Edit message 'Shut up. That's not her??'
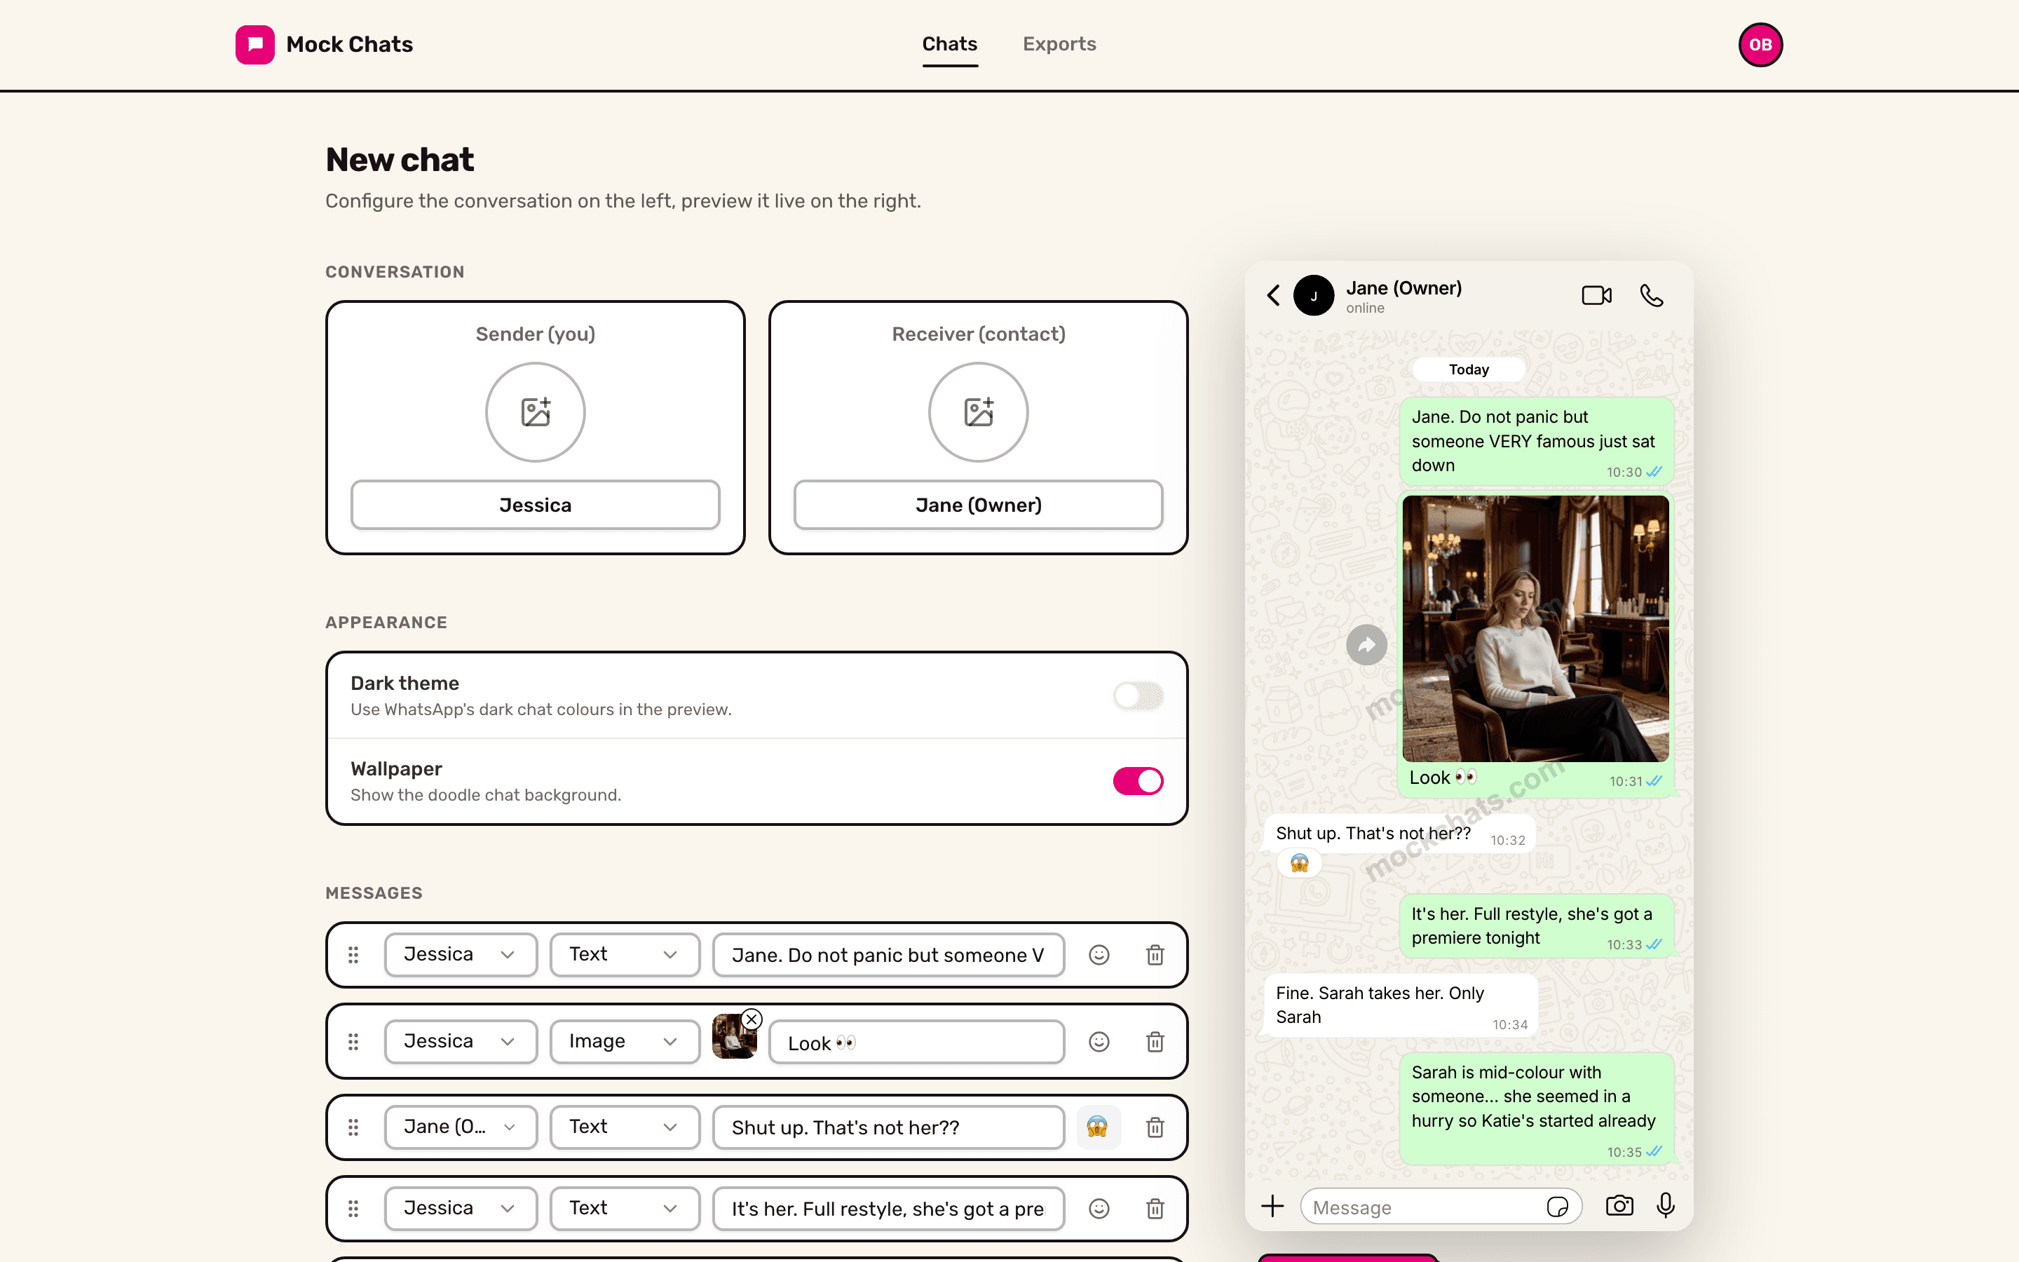This screenshot has width=2019, height=1262. click(888, 1127)
